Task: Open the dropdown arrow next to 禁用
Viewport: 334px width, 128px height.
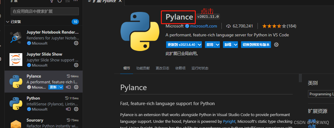Action: tap(217, 45)
